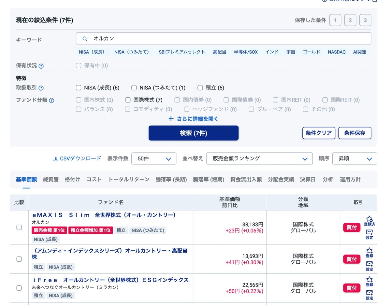Switch to 分配金実績 tab
The width and height of the screenshot is (391, 305).
click(281, 179)
